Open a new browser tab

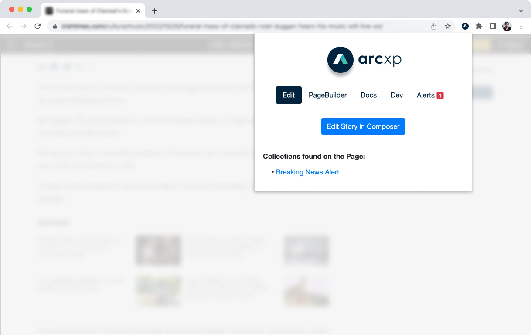(x=155, y=11)
